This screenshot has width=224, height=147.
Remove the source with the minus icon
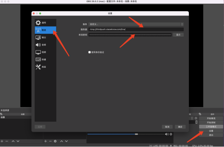(50, 141)
